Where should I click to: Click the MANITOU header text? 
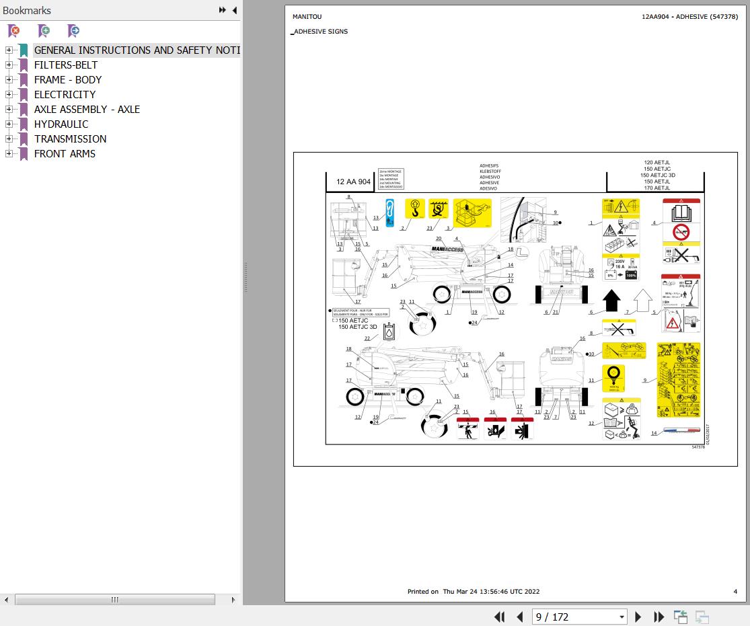click(x=307, y=17)
